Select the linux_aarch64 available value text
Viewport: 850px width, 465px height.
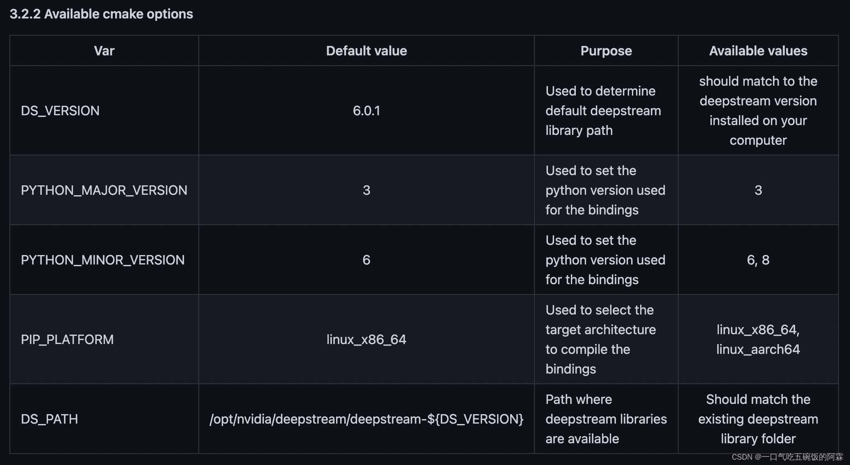(758, 349)
